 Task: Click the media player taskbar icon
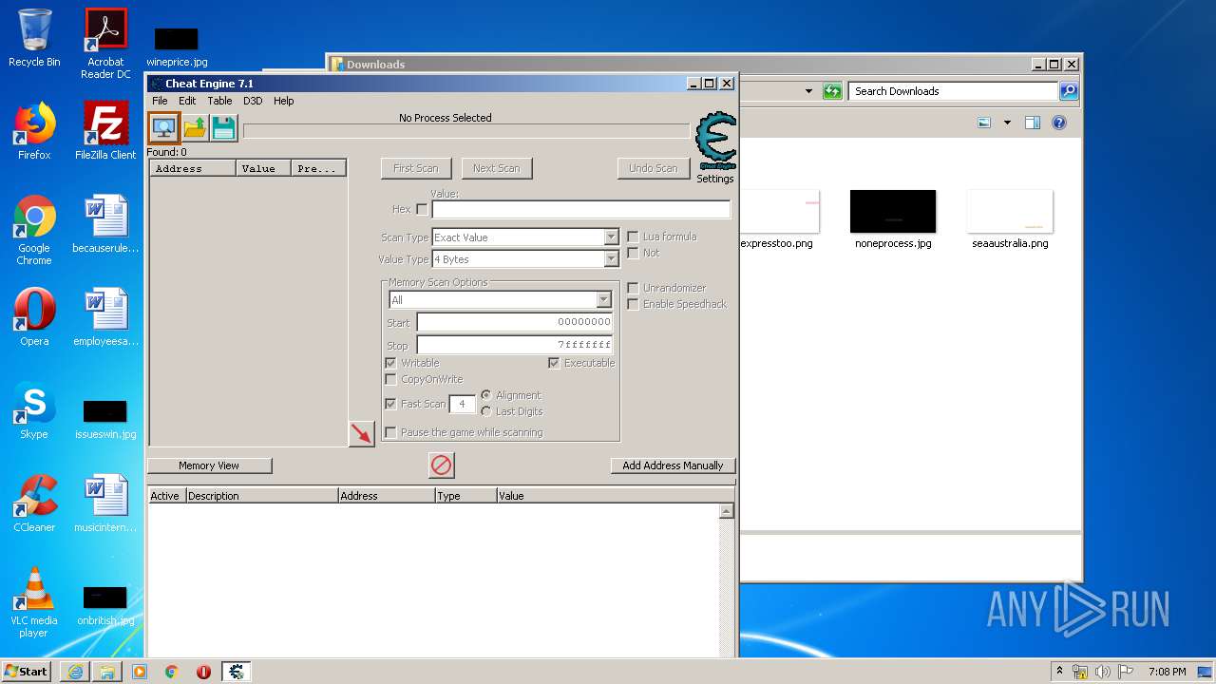[x=140, y=672]
